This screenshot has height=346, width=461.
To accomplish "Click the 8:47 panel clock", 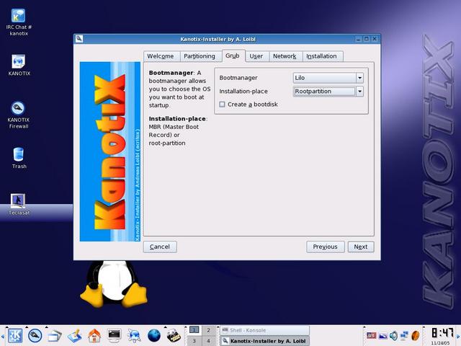I will coord(442,333).
